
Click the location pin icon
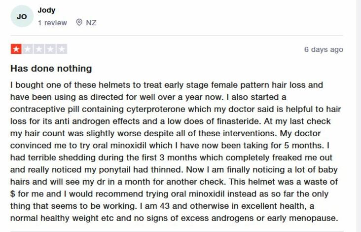point(79,23)
